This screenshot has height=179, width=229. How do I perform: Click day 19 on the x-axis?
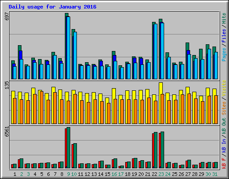click(134, 174)
